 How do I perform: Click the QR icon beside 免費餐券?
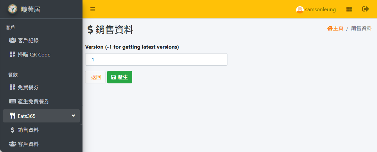pos(12,87)
